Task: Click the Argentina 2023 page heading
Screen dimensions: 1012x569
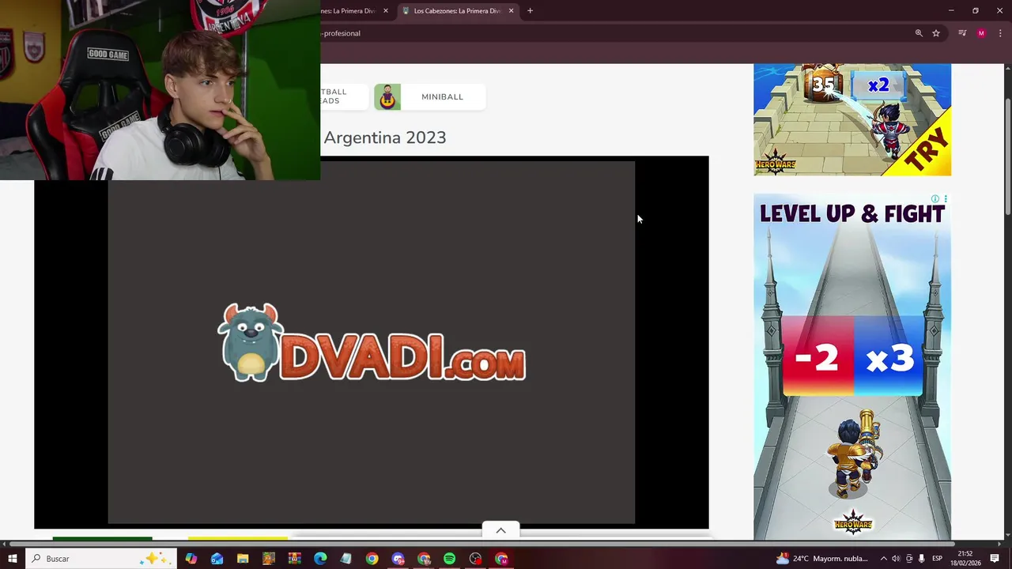Action: point(384,138)
